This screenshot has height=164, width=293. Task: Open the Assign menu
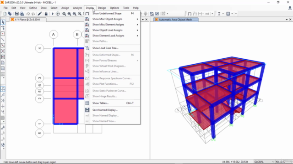tap(65, 8)
